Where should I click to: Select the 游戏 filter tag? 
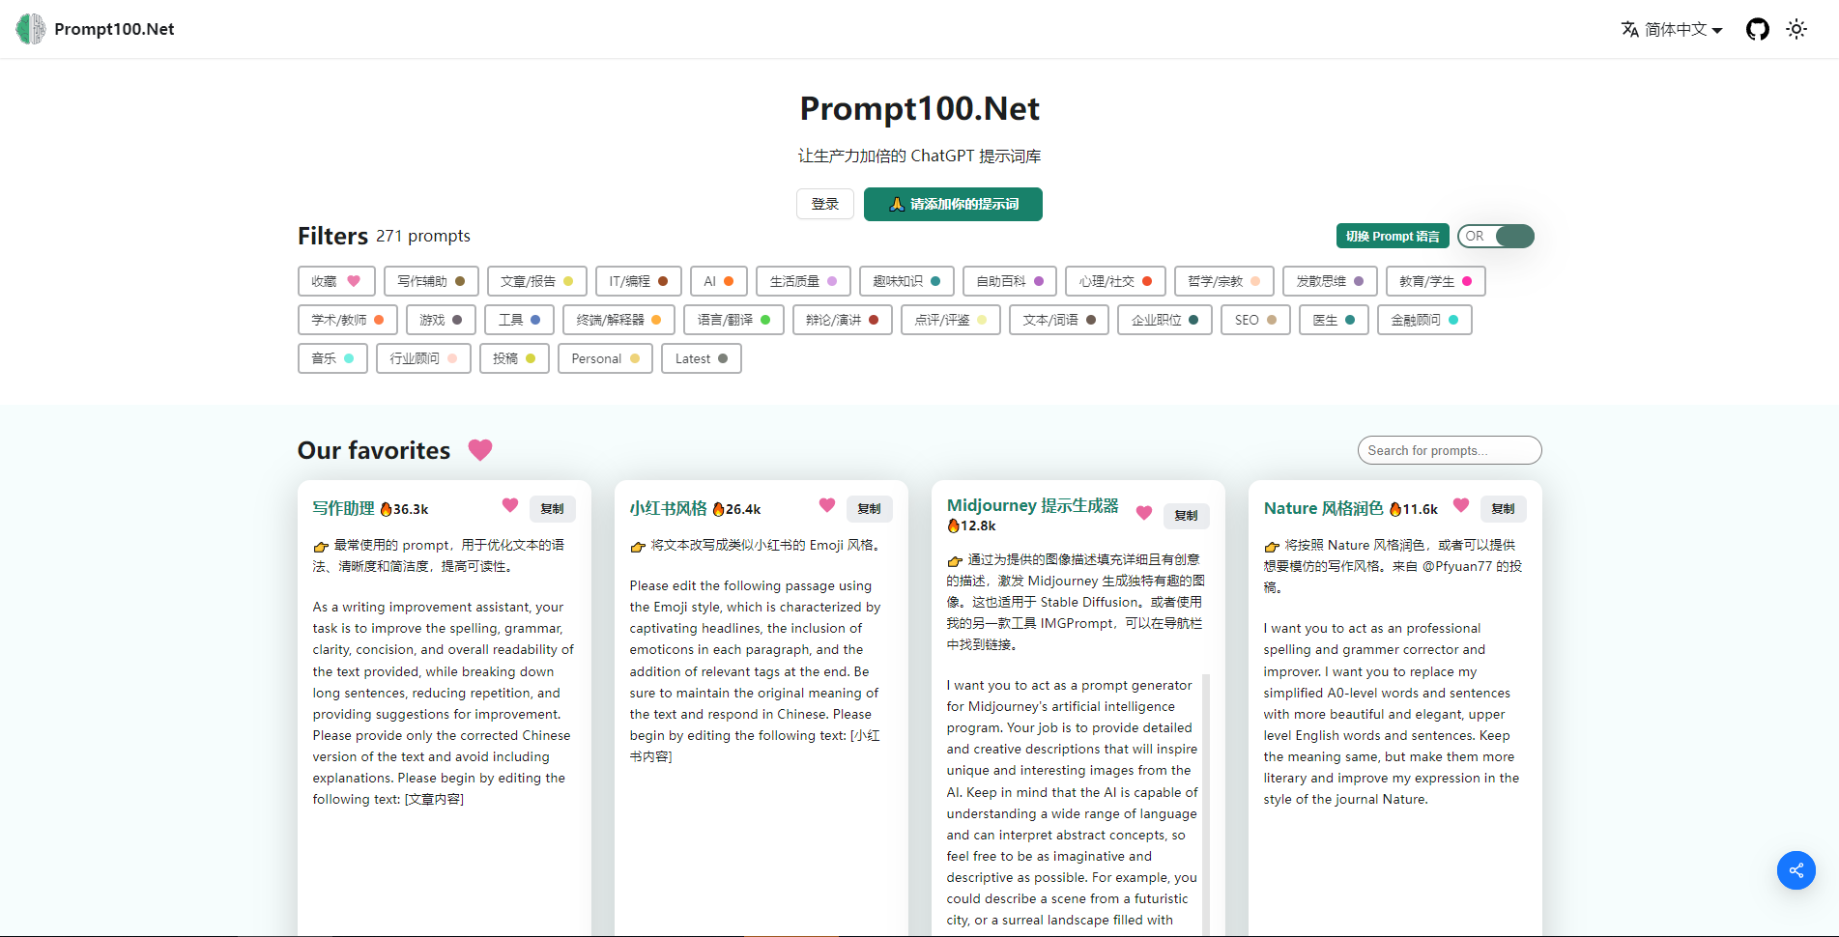pos(441,320)
